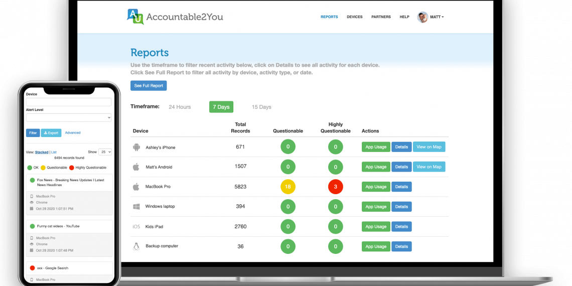Image resolution: width=572 pixels, height=286 pixels.
Task: Click App Usage for Backup computer
Action: (376, 246)
